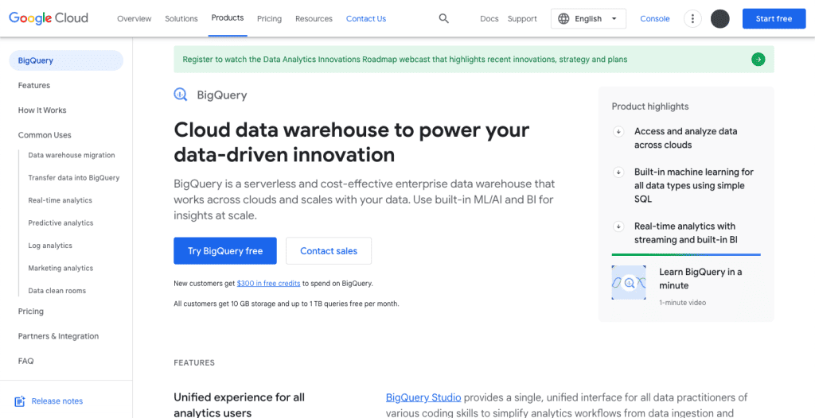Expand 'Access and analyze data across clouds' arrow

tap(618, 131)
